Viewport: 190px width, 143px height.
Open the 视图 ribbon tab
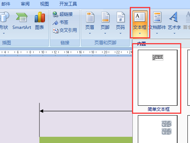tap(44, 4)
